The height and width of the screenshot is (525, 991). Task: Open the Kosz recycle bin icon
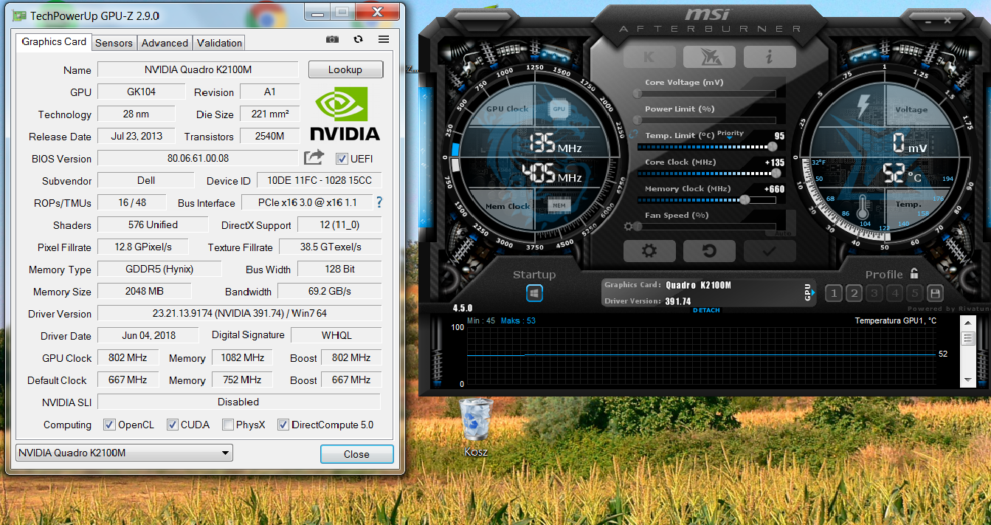pyautogui.click(x=476, y=428)
